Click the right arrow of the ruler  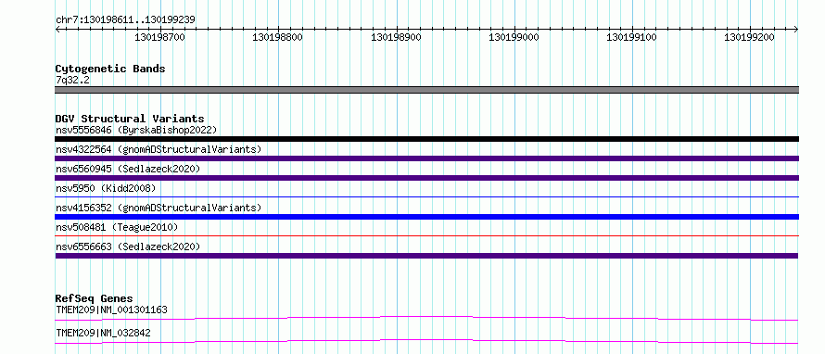coord(796,29)
